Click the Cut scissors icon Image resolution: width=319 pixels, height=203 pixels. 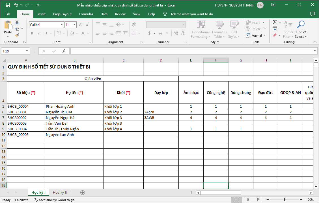coord(17,22)
